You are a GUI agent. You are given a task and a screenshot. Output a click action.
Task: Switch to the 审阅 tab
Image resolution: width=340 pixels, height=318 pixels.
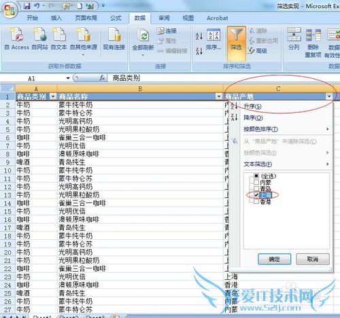coord(164,18)
